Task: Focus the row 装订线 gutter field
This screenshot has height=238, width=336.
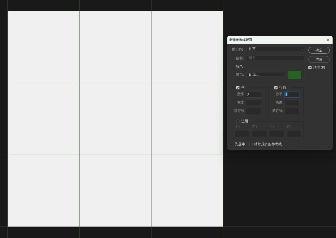Action: (292, 111)
